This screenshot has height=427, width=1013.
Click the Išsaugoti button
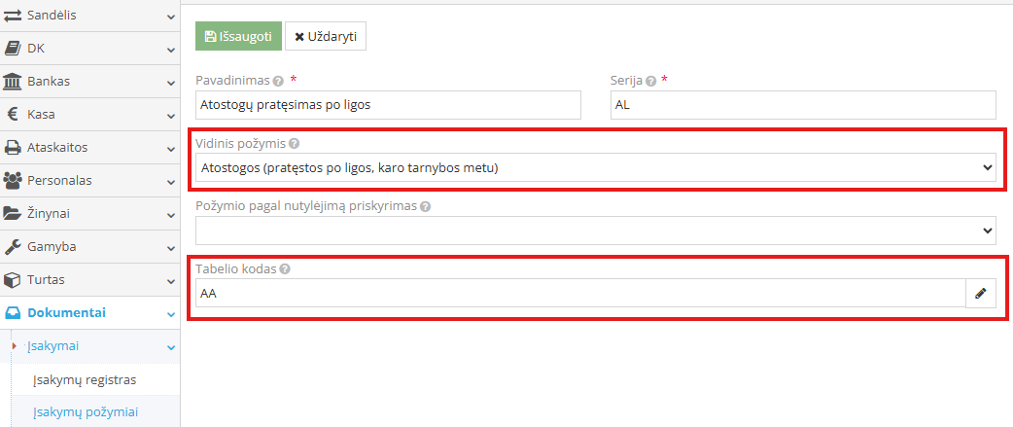pyautogui.click(x=238, y=36)
